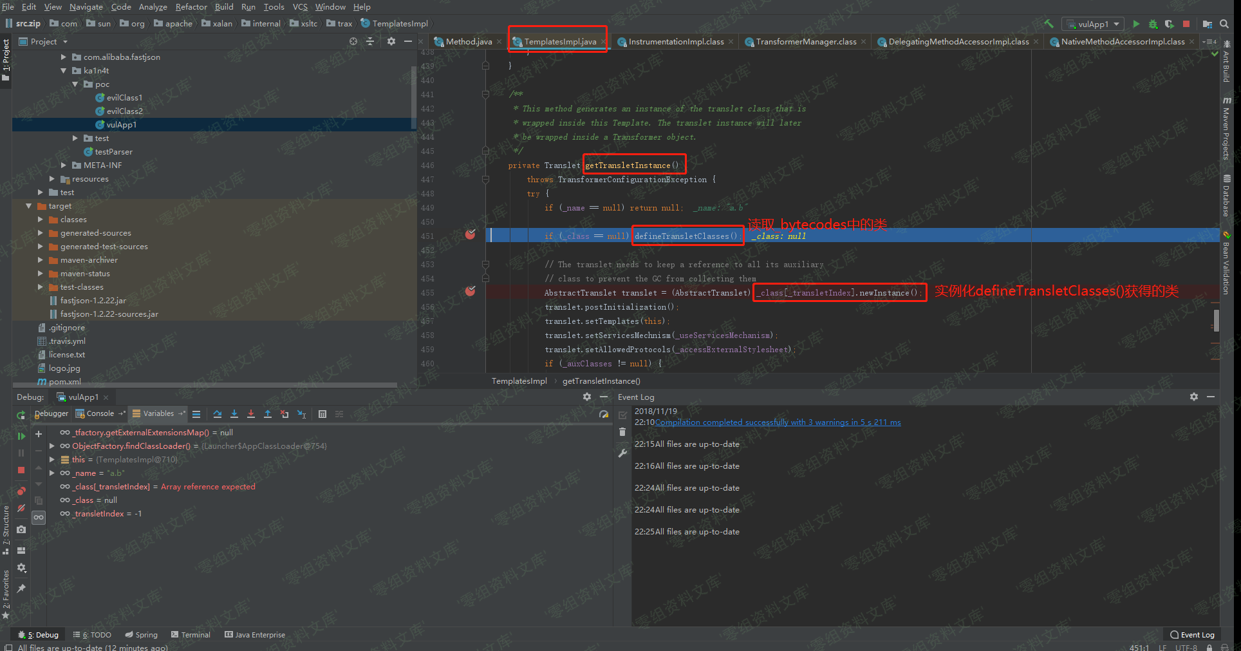The image size is (1241, 651).
Task: Expand the META-INF folder in project tree
Action: (63, 165)
